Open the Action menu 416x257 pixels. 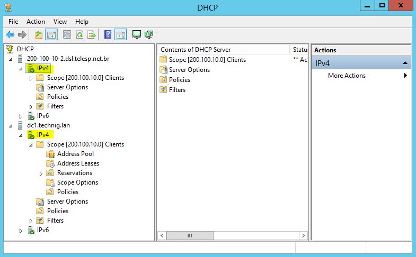coord(36,22)
